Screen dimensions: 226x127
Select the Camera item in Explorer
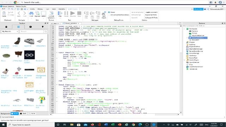click(x=195, y=31)
